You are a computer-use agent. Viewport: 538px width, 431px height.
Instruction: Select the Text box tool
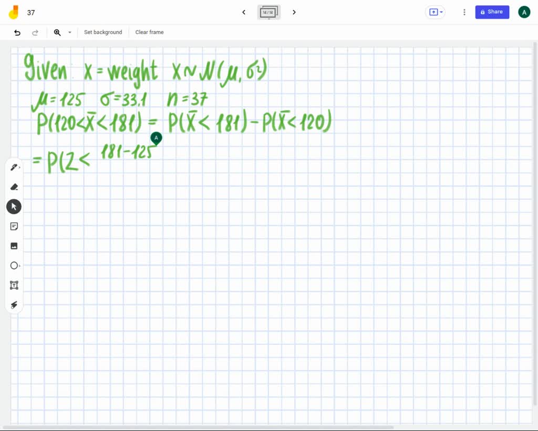point(14,285)
